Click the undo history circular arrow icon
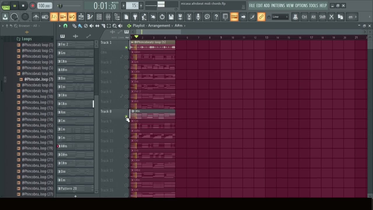This screenshot has width=373, height=210. (x=162, y=17)
